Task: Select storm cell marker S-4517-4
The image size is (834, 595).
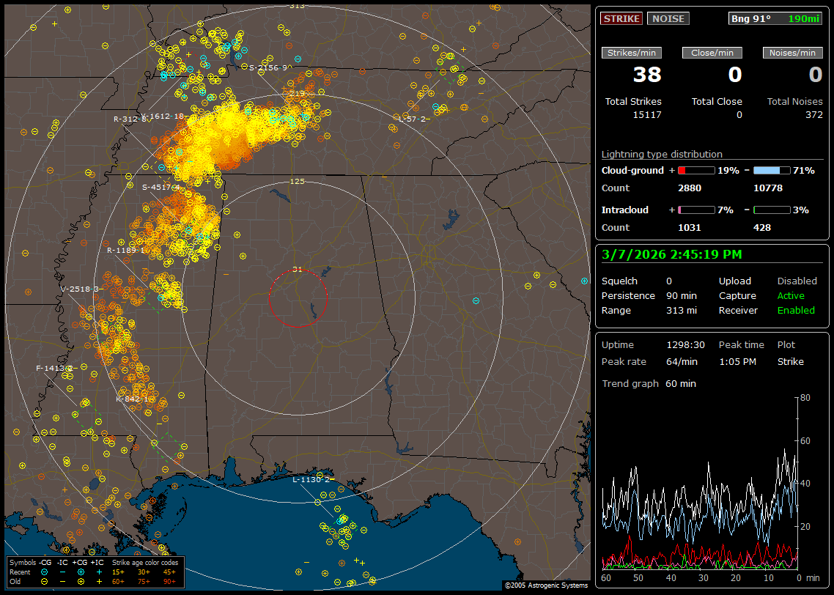Action: pos(160,187)
